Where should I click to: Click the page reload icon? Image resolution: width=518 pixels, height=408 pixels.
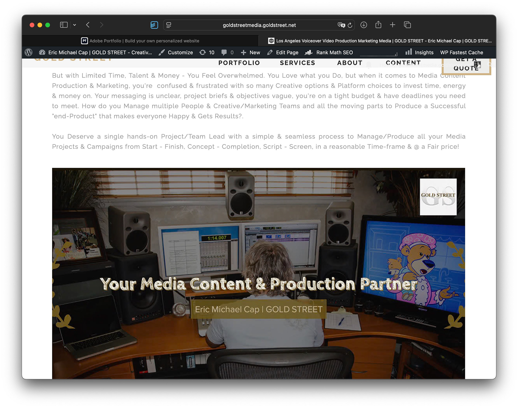pos(350,25)
